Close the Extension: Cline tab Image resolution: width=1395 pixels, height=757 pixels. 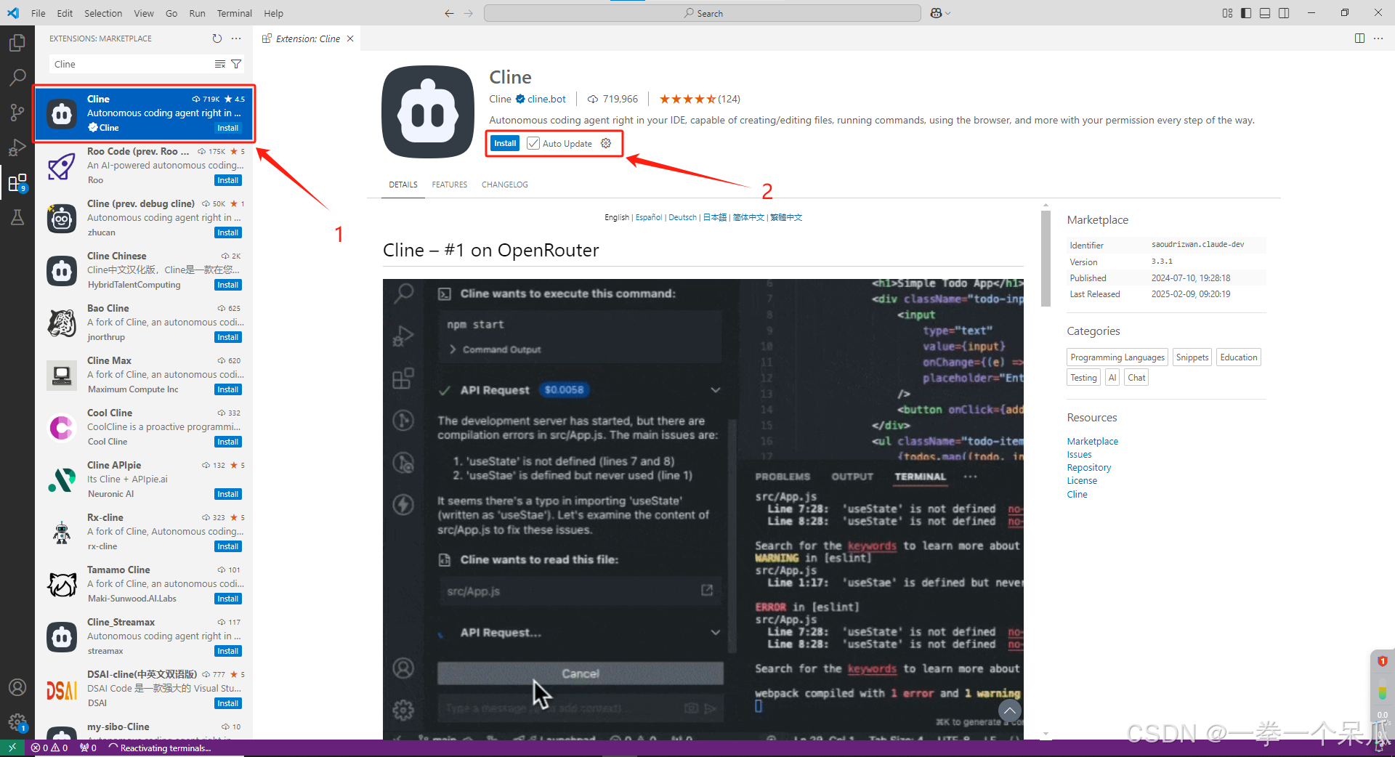(x=350, y=39)
